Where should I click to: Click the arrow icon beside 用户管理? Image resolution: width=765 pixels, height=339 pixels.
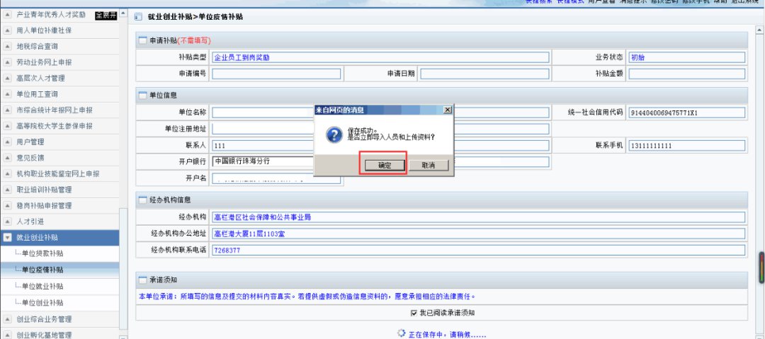click(x=8, y=142)
